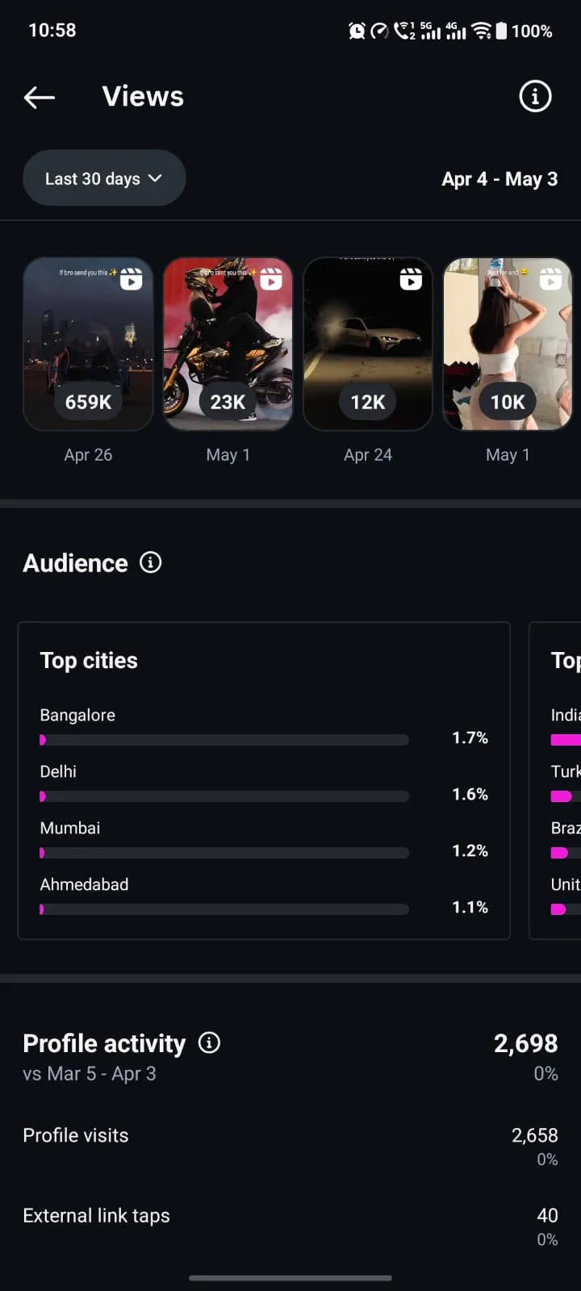The height and width of the screenshot is (1291, 581).
Task: Tap the reel icon on the 12K thumbnail
Action: point(411,279)
